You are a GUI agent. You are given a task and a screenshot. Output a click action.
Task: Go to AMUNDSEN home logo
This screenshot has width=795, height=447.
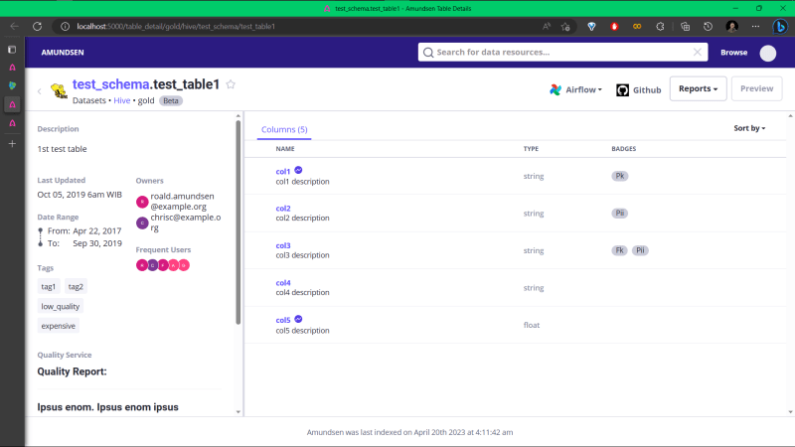(63, 53)
